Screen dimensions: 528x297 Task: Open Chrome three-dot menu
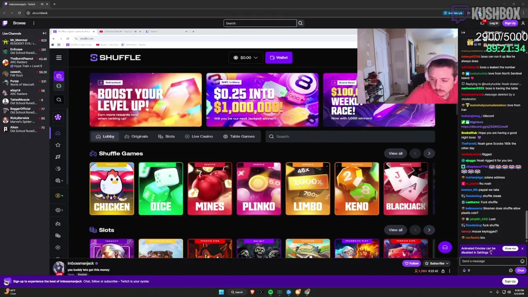coord(523,13)
